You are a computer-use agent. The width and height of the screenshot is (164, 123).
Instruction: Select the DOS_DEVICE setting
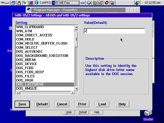(x=45, y=64)
